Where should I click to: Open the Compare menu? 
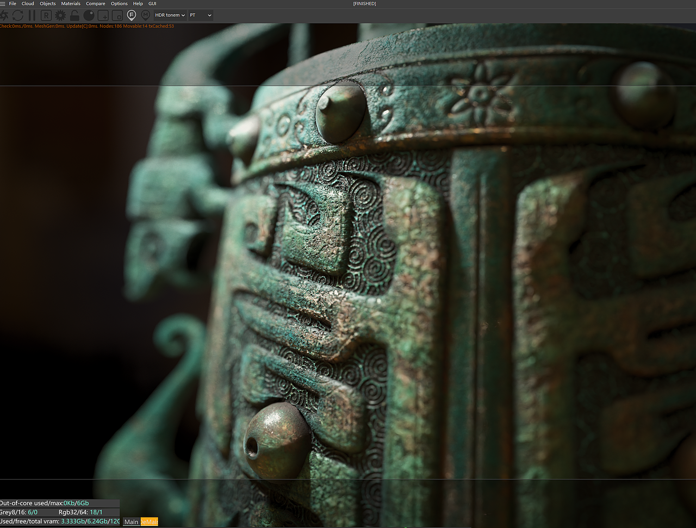click(x=96, y=4)
